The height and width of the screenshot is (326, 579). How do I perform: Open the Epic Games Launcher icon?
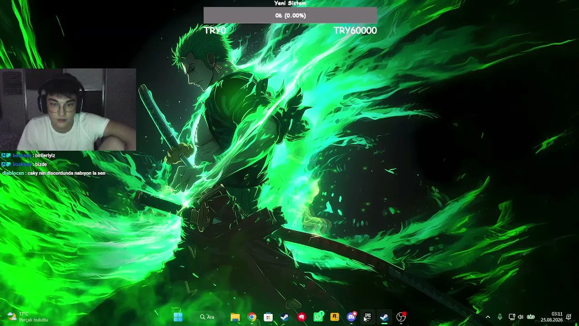click(368, 317)
